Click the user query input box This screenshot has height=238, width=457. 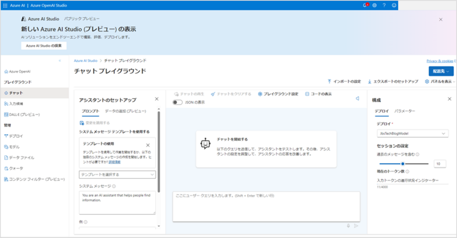[266, 206]
